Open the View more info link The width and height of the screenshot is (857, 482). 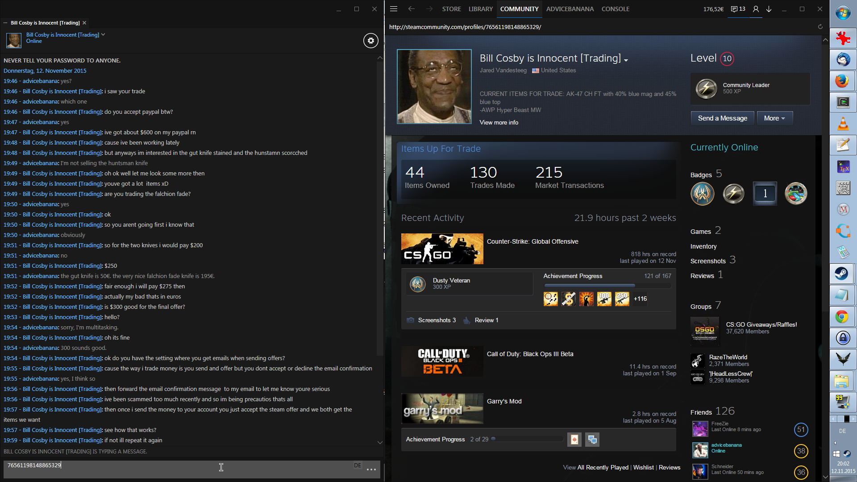pos(499,122)
